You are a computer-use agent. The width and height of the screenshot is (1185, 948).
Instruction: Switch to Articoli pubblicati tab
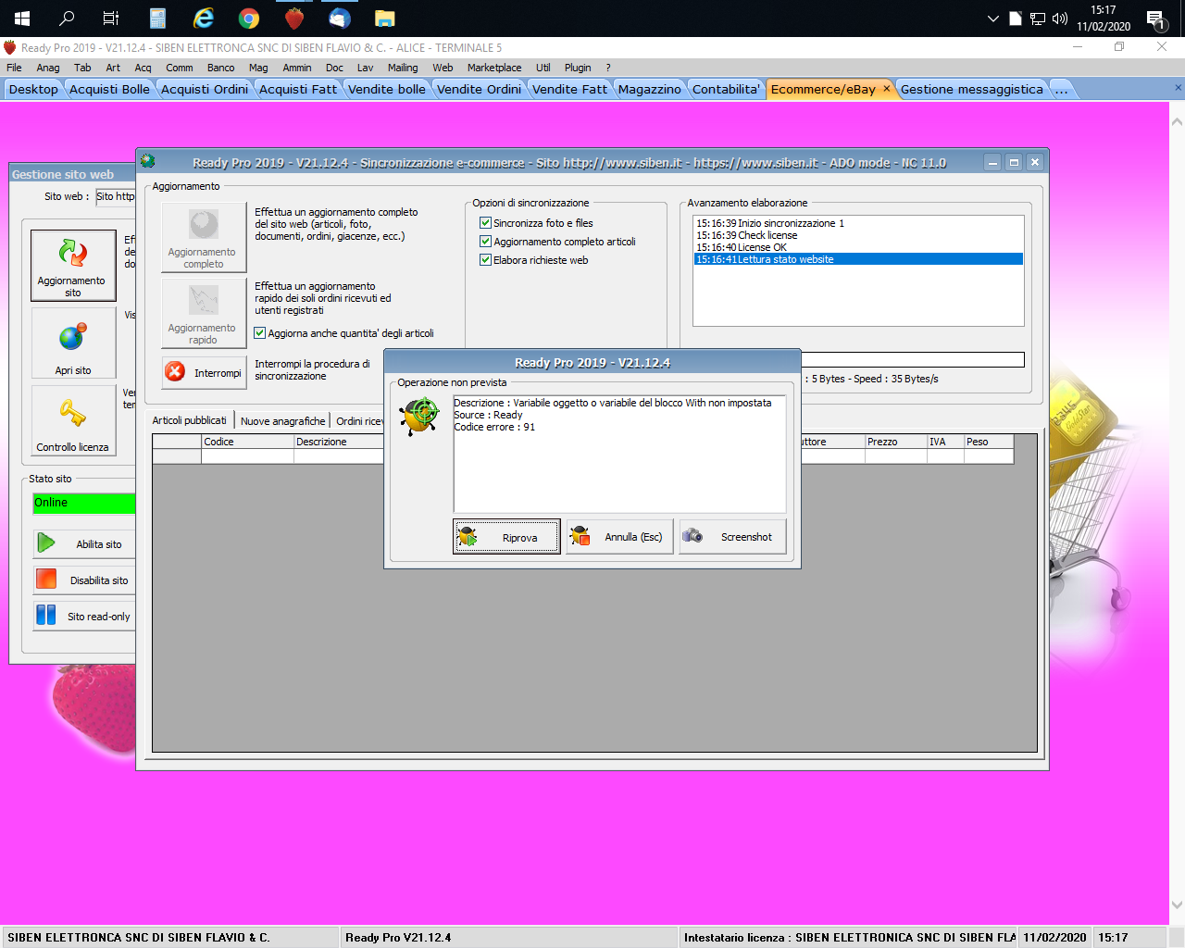pos(189,420)
